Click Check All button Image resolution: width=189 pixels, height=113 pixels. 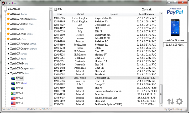pos(146,9)
